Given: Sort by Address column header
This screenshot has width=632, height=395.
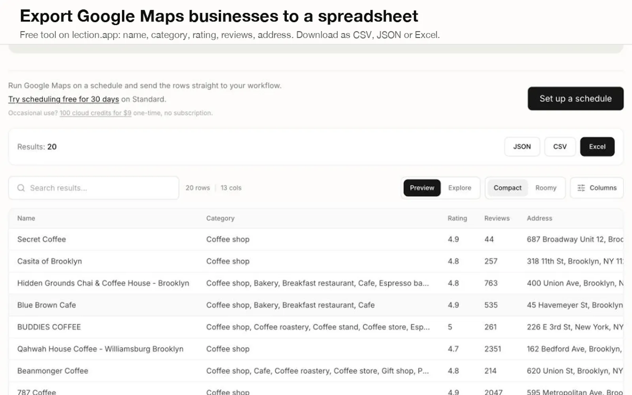Looking at the screenshot, I should click(540, 218).
